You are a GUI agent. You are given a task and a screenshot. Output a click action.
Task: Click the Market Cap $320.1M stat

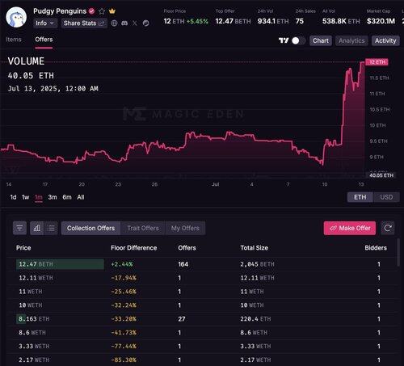(381, 17)
